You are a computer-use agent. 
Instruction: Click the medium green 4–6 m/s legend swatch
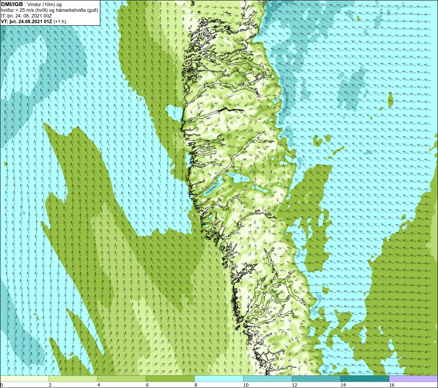122,378
